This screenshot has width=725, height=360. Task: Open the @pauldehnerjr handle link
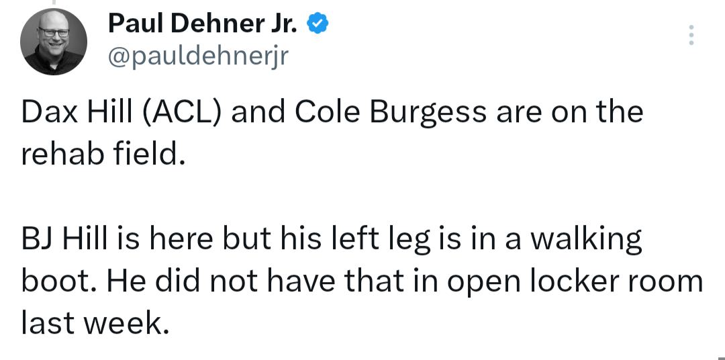tap(198, 56)
